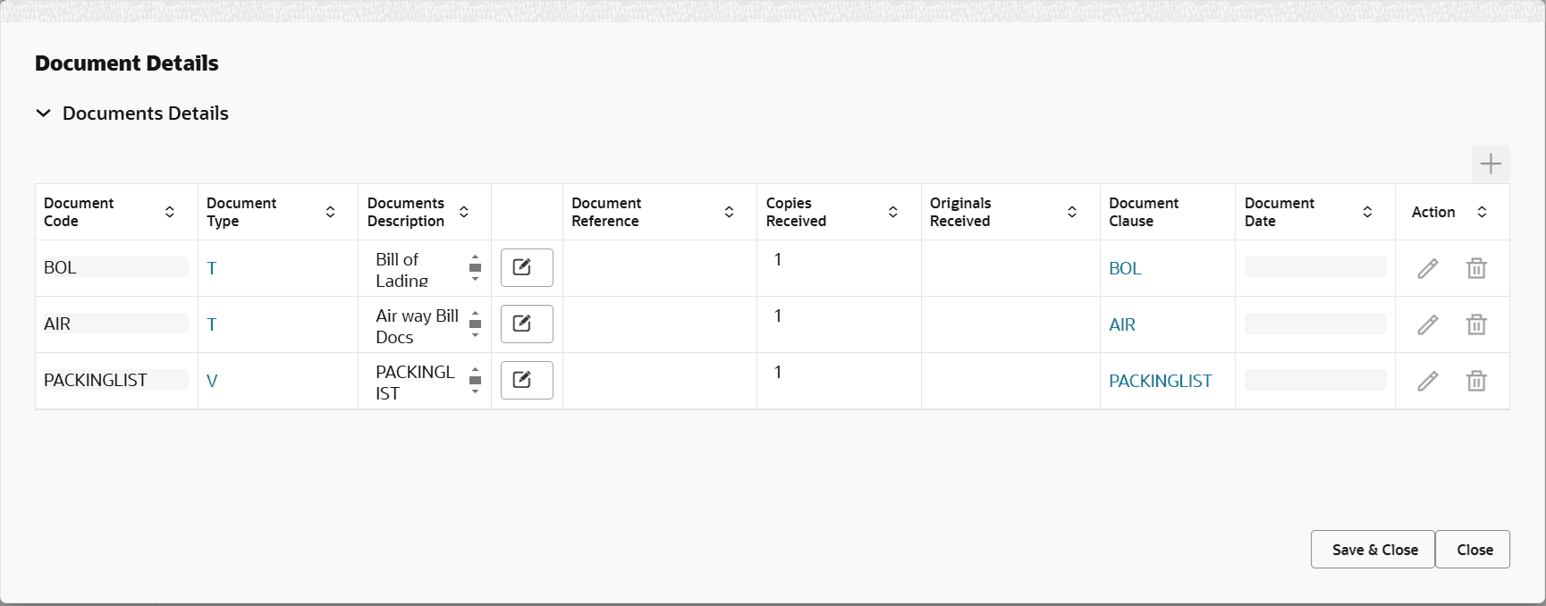
Task: Click the trash delete icon for the AIR row
Action: coord(1475,324)
